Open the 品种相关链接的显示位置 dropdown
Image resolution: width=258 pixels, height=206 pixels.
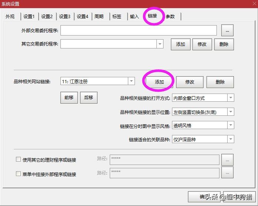pyautogui.click(x=231, y=112)
